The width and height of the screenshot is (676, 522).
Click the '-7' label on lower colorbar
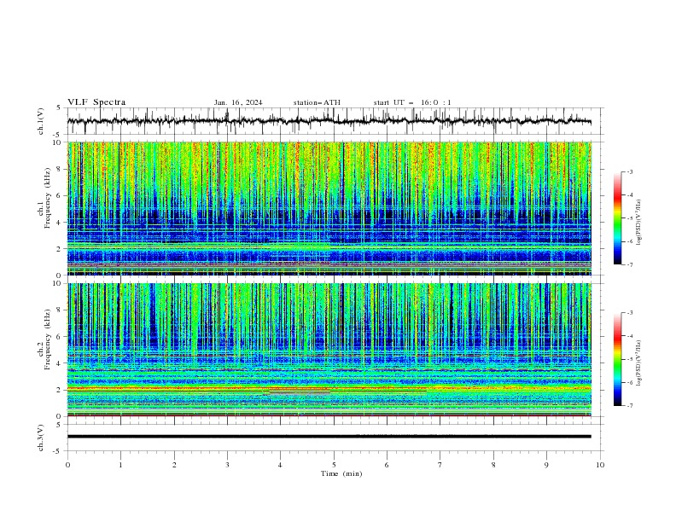[629, 406]
